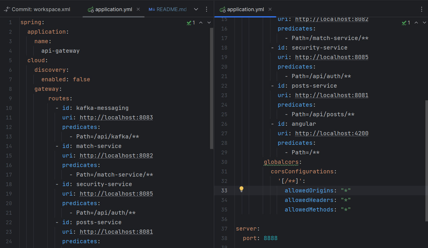The image size is (428, 248).
Task: Open link http://localhost:8085 on left line 19
Action: tap(116, 194)
